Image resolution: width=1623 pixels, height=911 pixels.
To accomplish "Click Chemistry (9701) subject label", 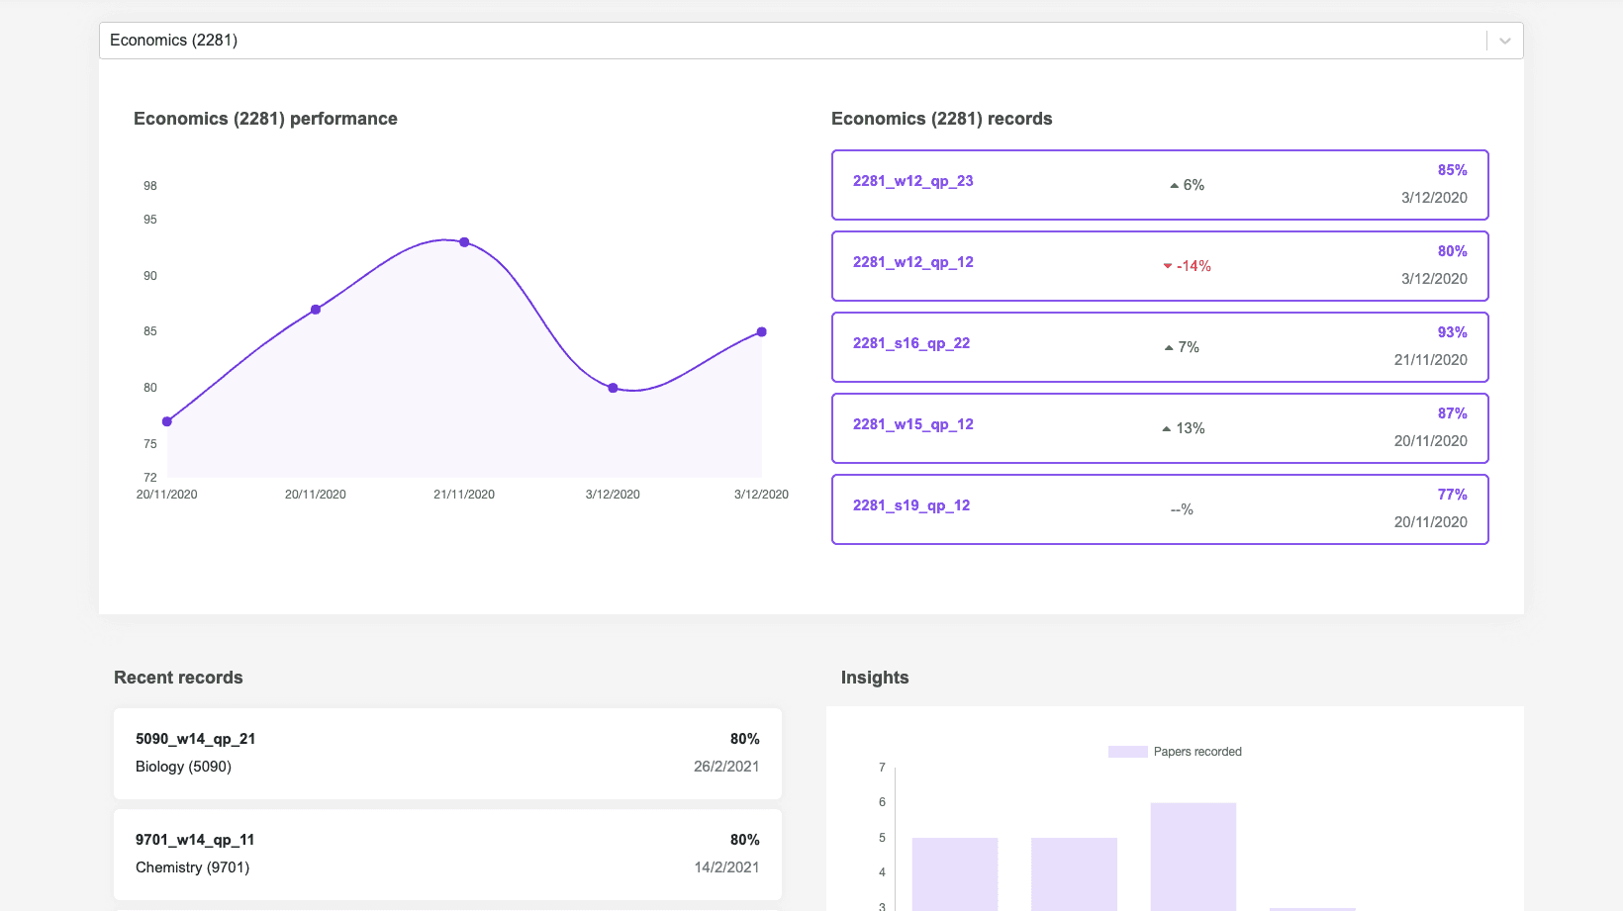I will click(x=192, y=867).
